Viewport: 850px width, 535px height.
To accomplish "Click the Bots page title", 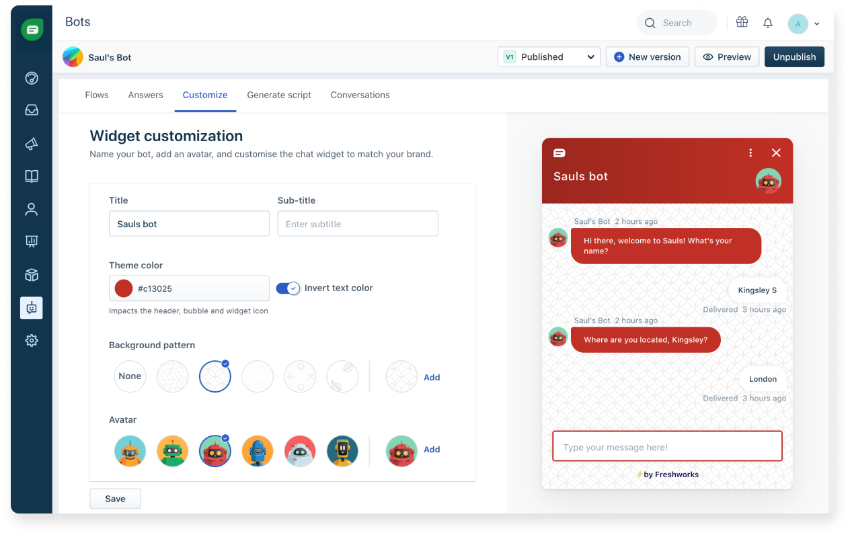I will 78,22.
